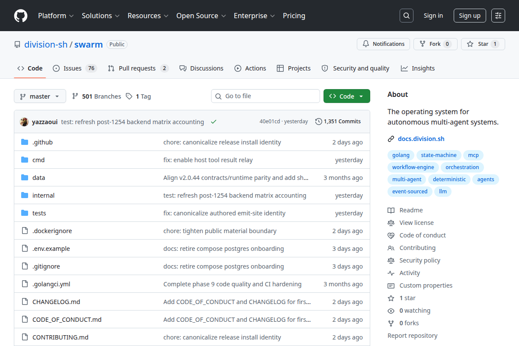Click the Sign in link

433,16
